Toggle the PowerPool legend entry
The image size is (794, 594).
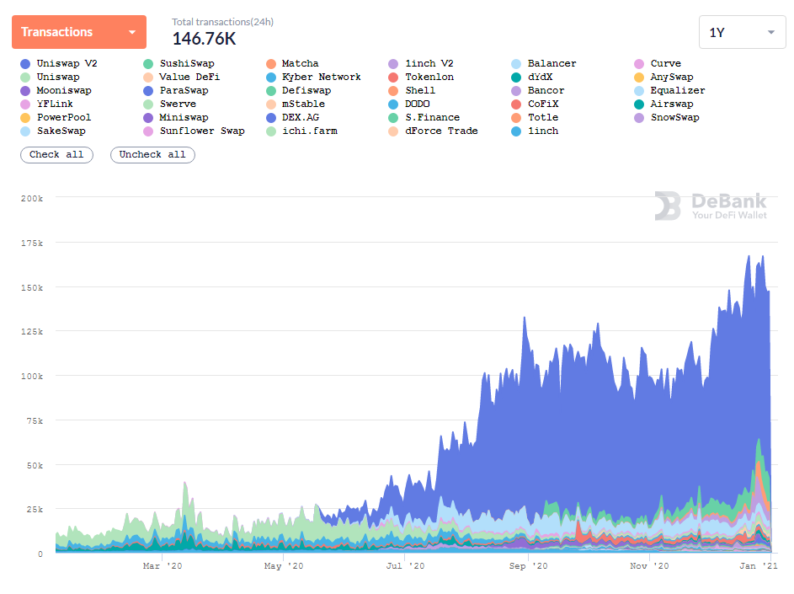(56, 118)
